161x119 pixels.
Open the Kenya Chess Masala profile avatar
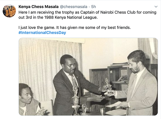click(9, 11)
